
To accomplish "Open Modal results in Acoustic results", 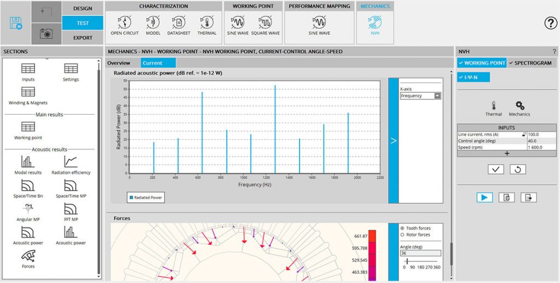I will 28,164.
